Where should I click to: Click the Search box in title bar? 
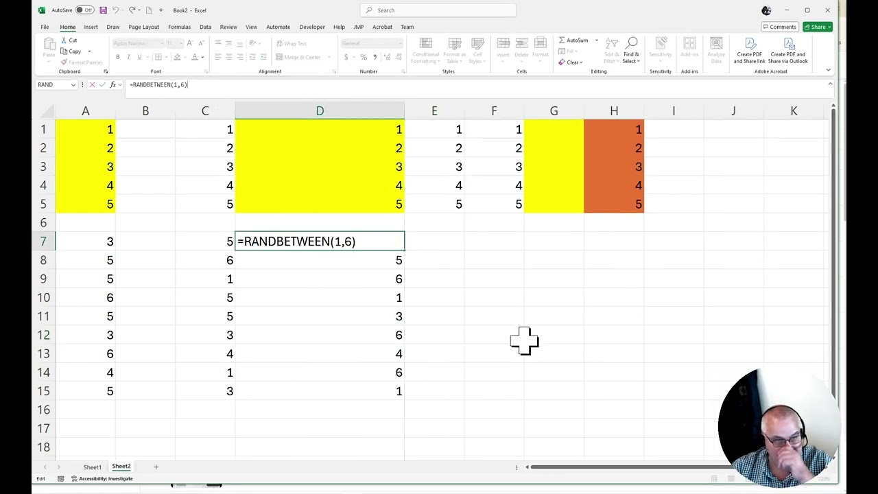point(438,10)
